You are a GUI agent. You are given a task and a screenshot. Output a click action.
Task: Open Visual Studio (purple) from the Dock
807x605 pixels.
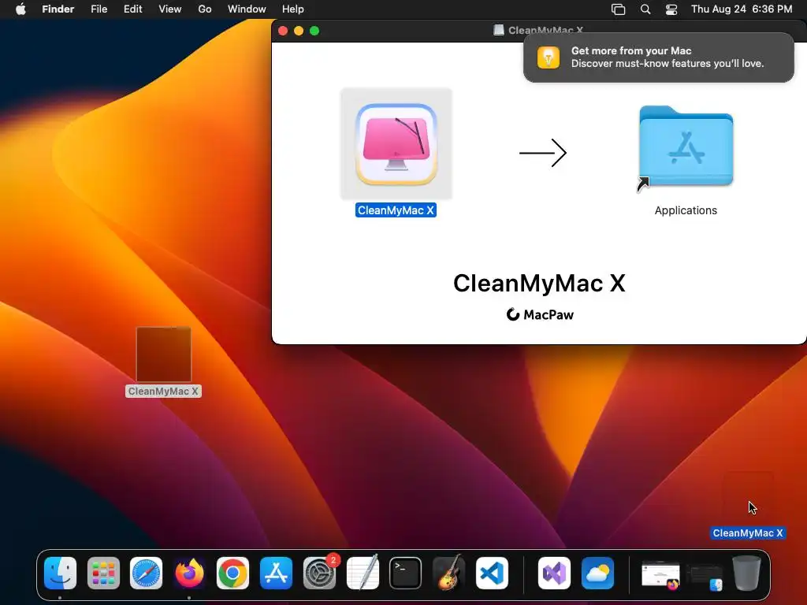click(554, 573)
